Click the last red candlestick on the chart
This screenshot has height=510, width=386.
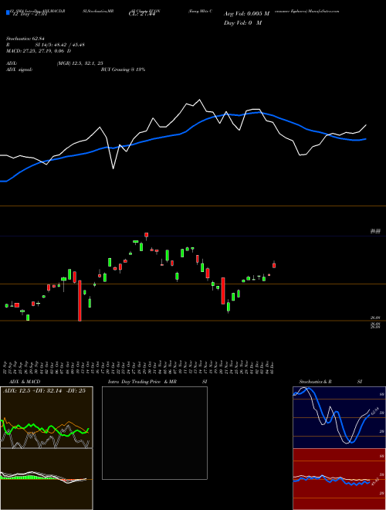(x=274, y=265)
